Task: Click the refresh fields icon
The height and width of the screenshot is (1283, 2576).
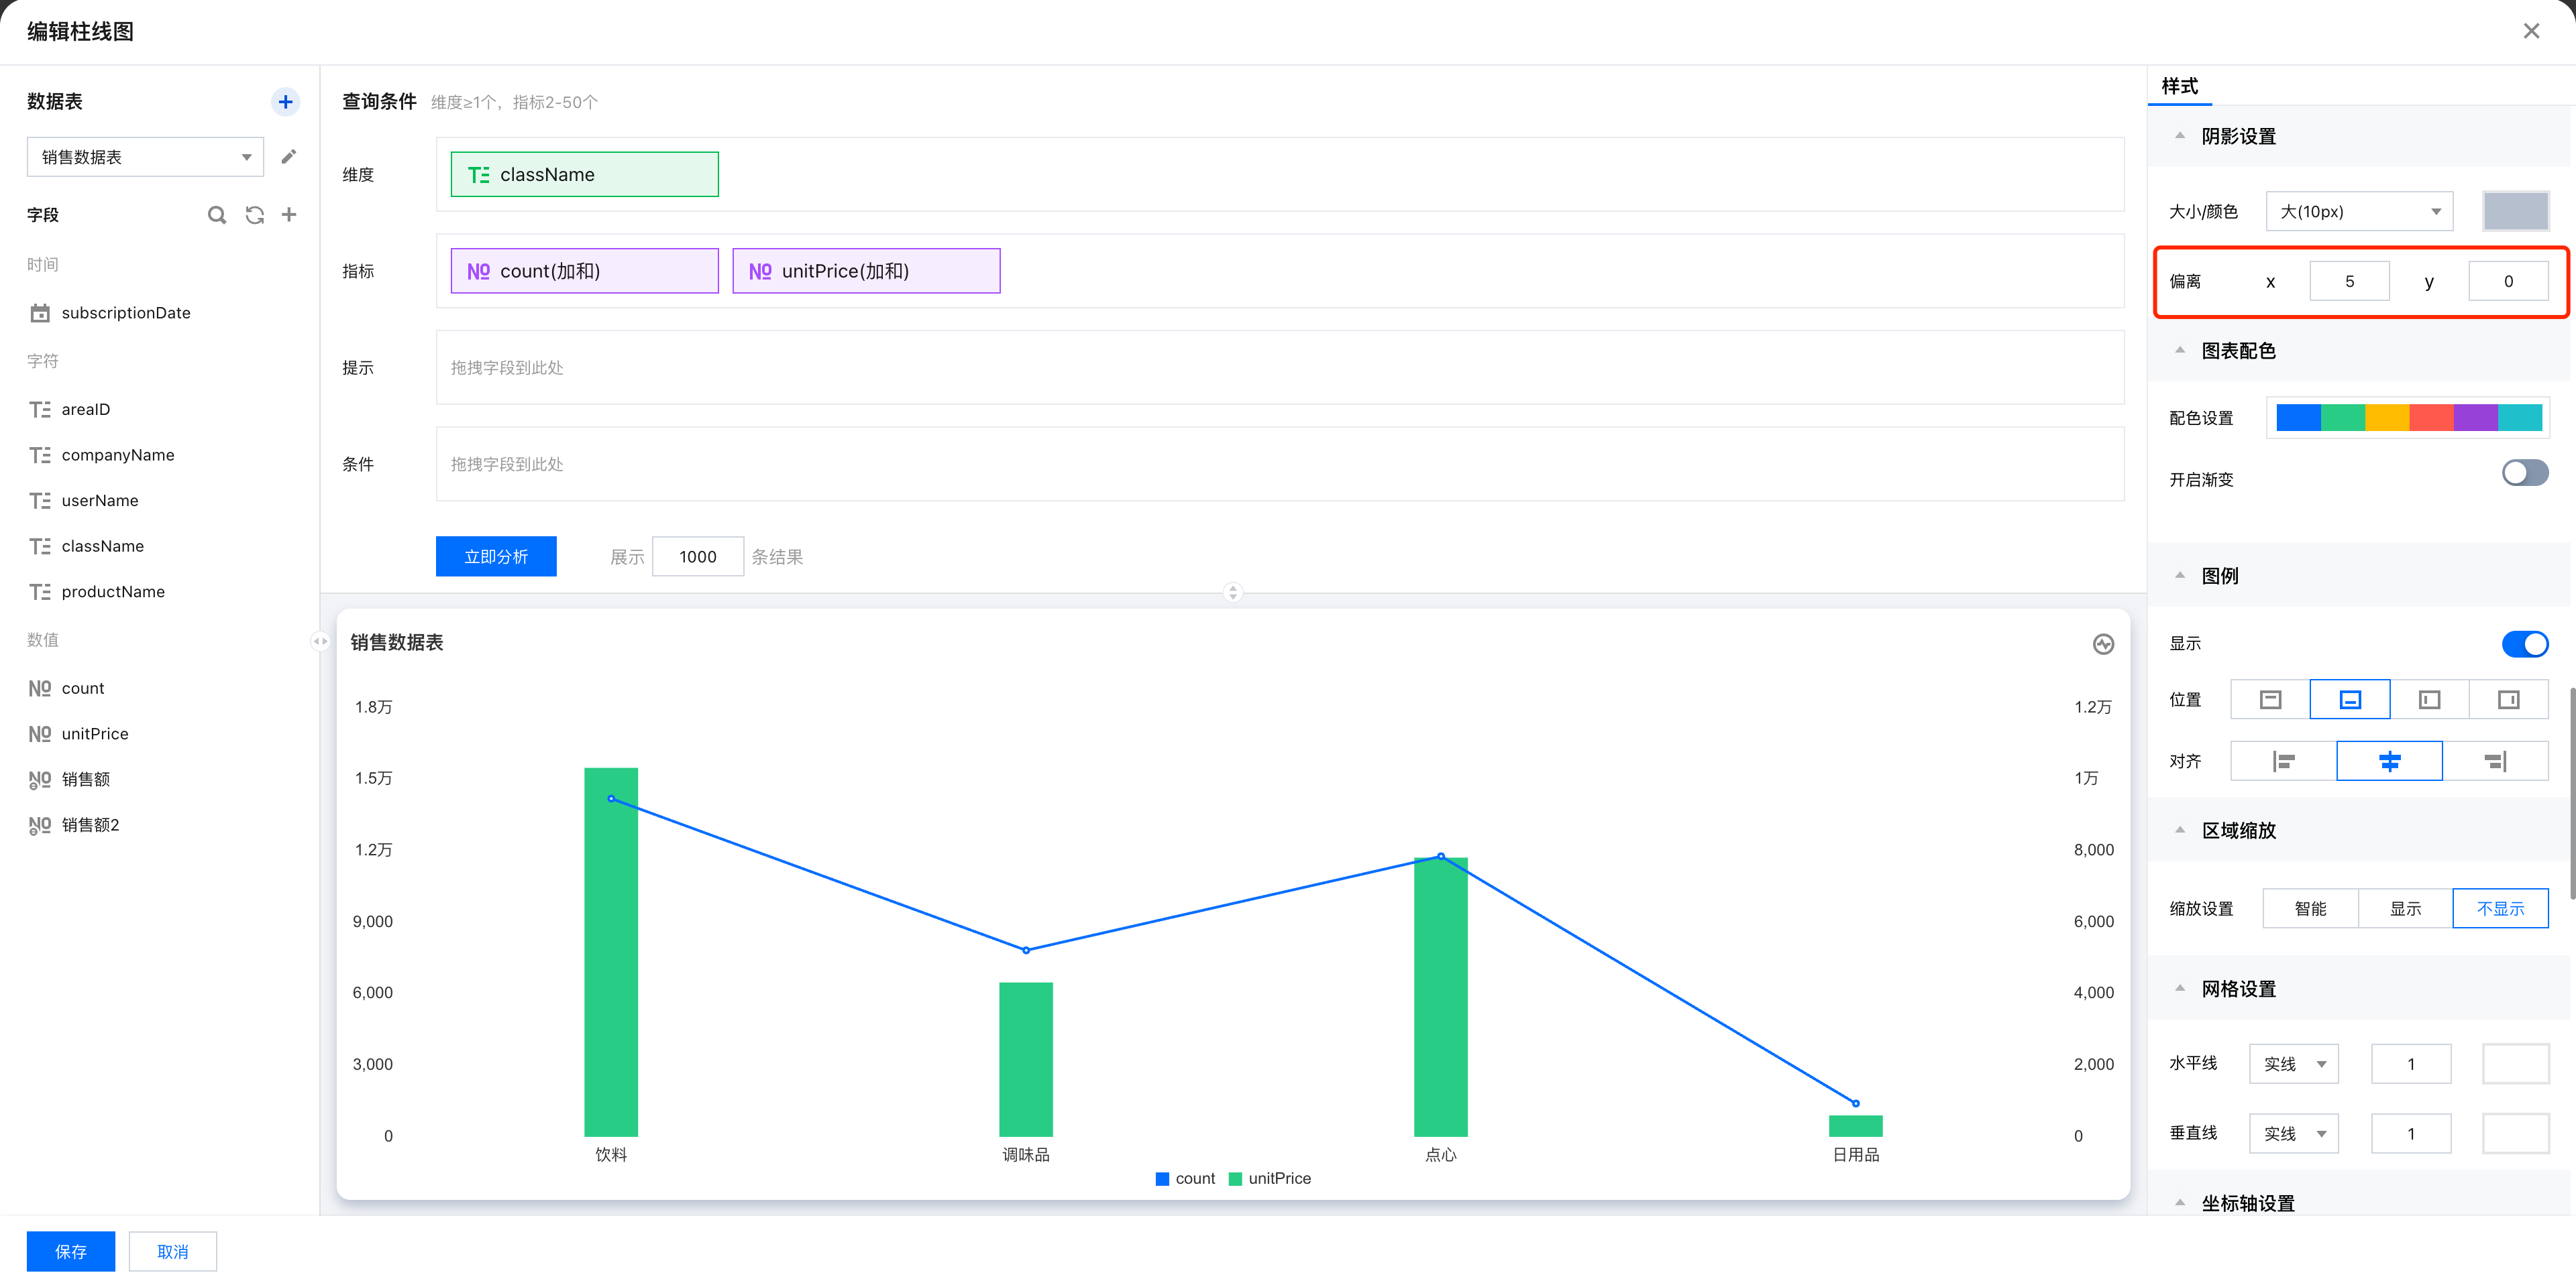Action: point(255,215)
